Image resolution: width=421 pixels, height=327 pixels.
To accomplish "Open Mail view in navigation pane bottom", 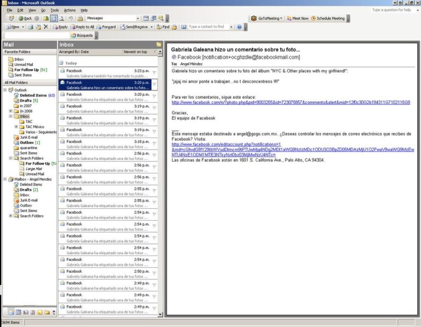I will [x=11, y=312].
